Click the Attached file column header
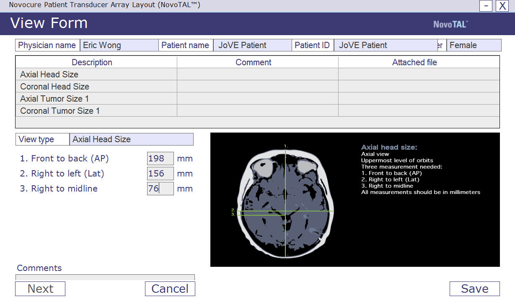This screenshot has height=299, width=515. tap(414, 62)
